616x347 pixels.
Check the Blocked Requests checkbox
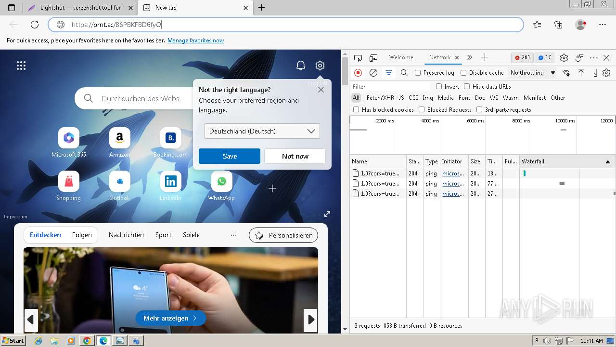click(422, 110)
